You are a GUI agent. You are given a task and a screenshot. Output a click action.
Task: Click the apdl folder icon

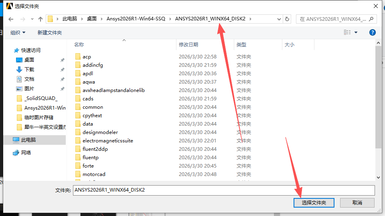(x=78, y=73)
